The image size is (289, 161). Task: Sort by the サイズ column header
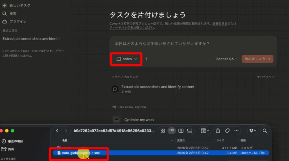(x=220, y=140)
